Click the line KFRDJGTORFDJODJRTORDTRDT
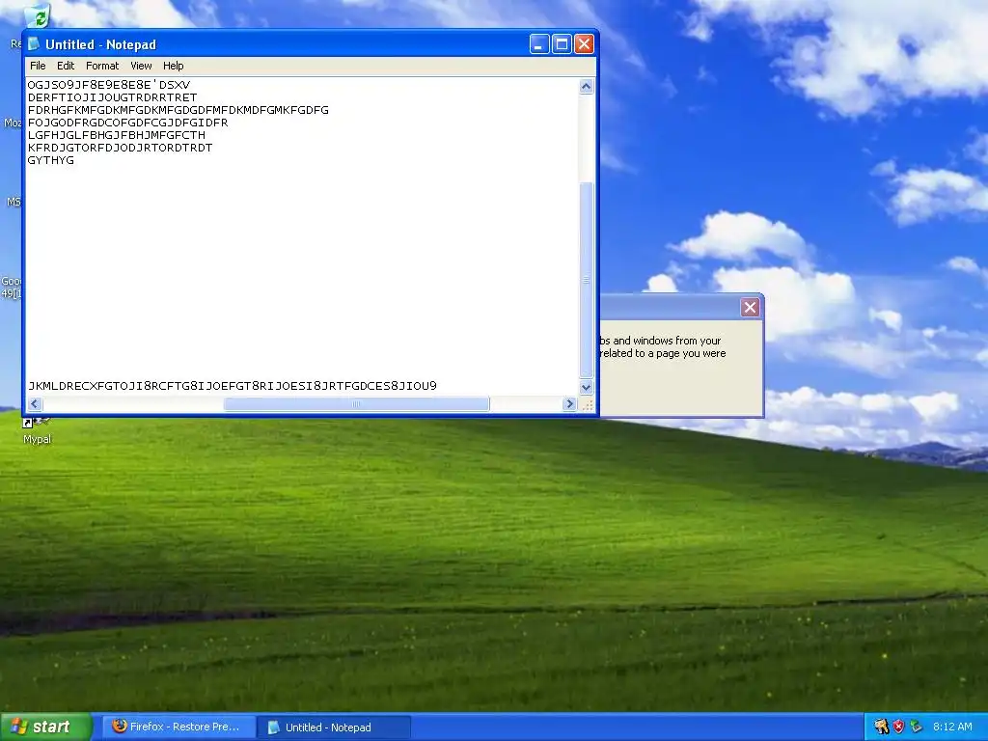Viewport: 988px width, 741px height. coord(121,148)
